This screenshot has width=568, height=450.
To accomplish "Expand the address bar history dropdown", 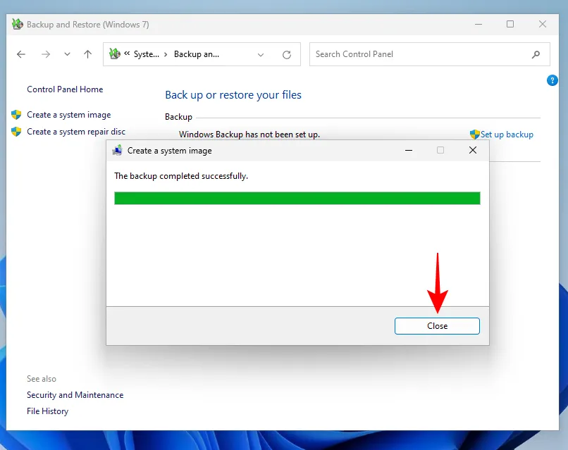I will tap(261, 55).
